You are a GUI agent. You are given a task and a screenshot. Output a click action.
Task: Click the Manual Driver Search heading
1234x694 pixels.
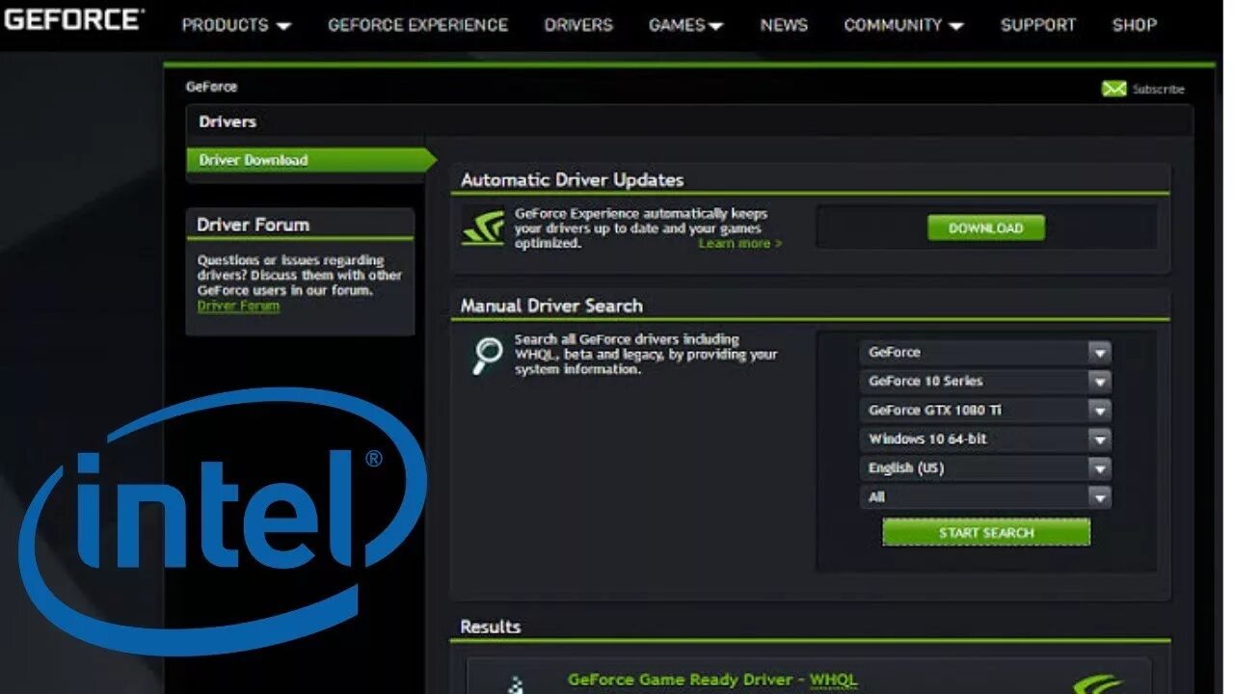[551, 306]
